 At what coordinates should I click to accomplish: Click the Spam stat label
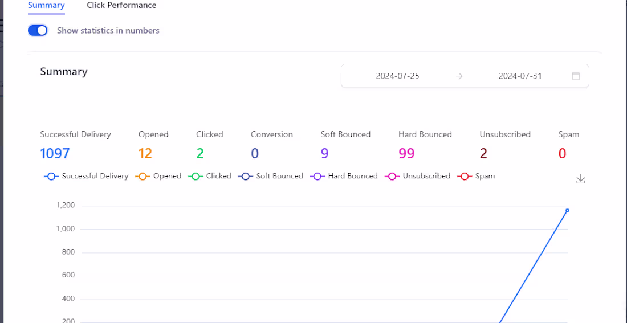click(569, 134)
